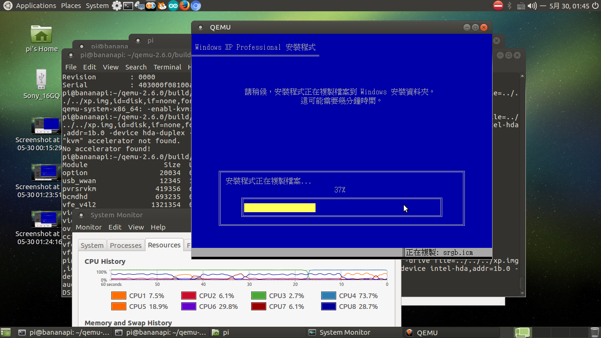601x338 pixels.
Task: Click the System Monitor window title bar
Action: (x=132, y=215)
